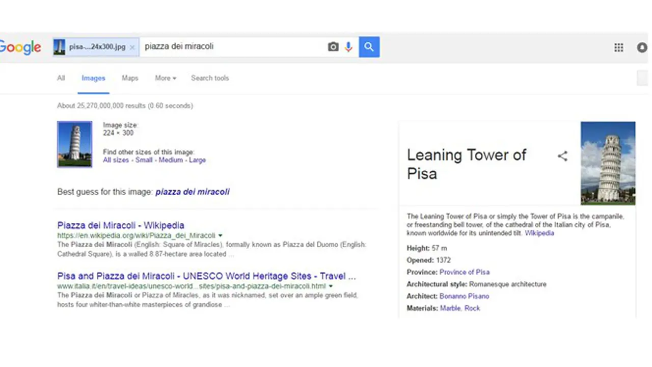
Task: Expand italia.it result URL dropdown arrow
Action: [x=331, y=286]
